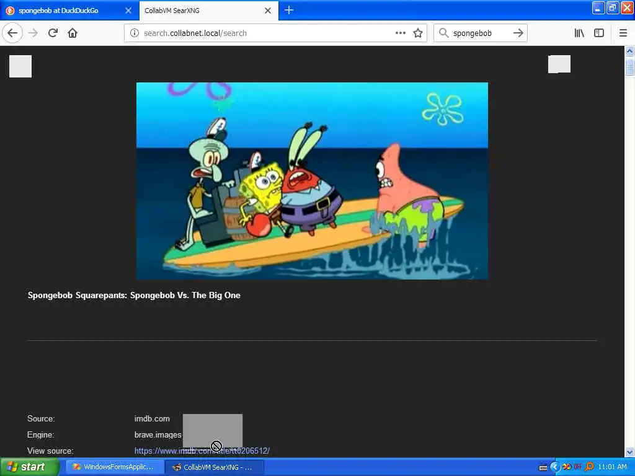Open the Firefox home page
Screen dimensions: 635x476
click(73, 33)
